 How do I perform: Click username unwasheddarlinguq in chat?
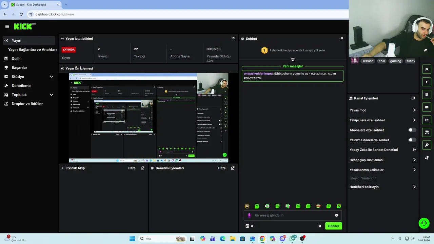(x=258, y=74)
